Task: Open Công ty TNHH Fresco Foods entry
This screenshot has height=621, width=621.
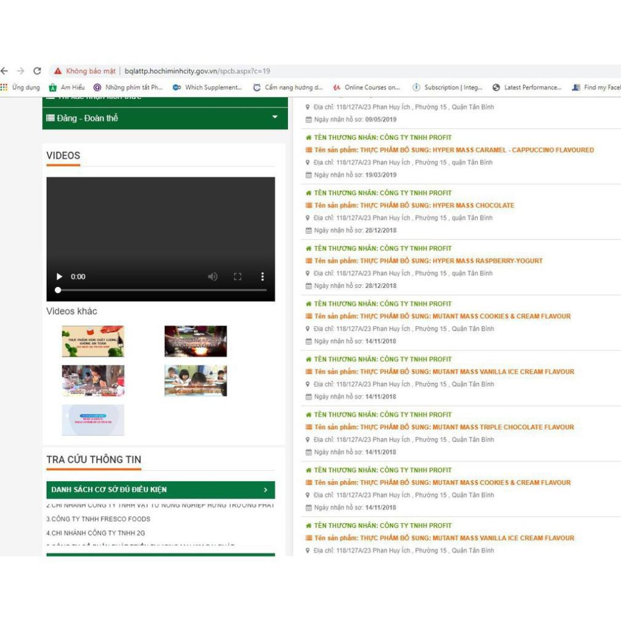Action: [x=98, y=519]
